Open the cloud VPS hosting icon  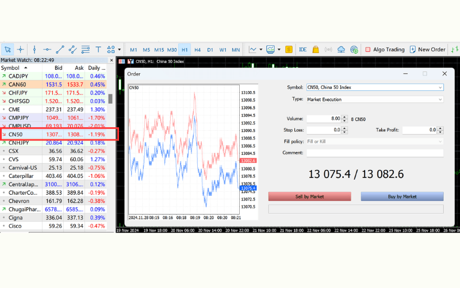point(342,50)
